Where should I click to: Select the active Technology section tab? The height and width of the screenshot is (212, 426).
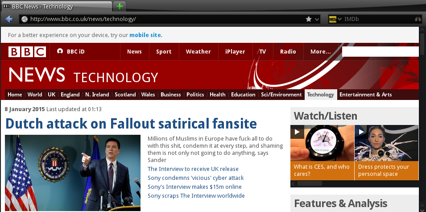tap(321, 95)
